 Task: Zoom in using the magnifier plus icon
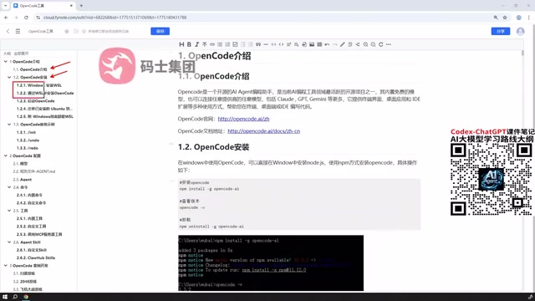(365, 44)
